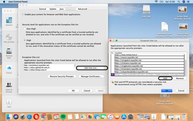Open Reminders app in dock

(x=77, y=116)
